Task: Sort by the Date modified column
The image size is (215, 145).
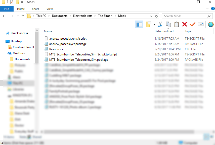Action: (164, 31)
